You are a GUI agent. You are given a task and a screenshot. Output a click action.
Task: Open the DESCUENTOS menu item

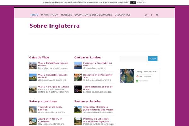(123, 15)
